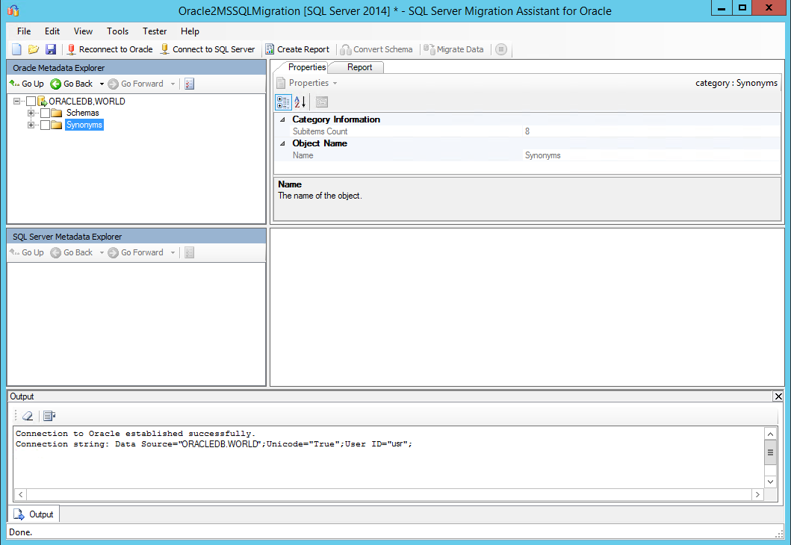Viewport: 791px width, 545px height.
Task: Expand the Schemas tree node
Action: pyautogui.click(x=31, y=113)
